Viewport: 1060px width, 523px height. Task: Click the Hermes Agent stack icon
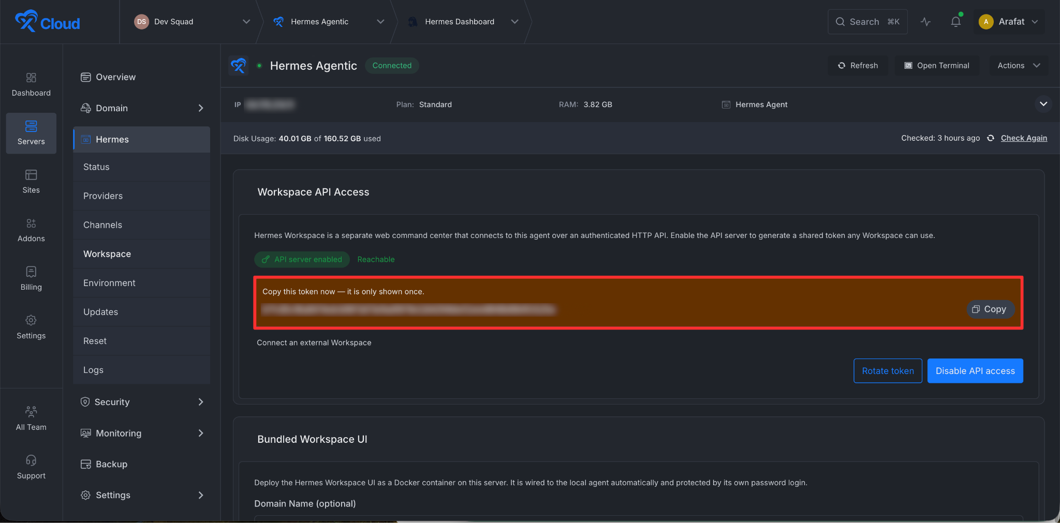[x=726, y=104]
